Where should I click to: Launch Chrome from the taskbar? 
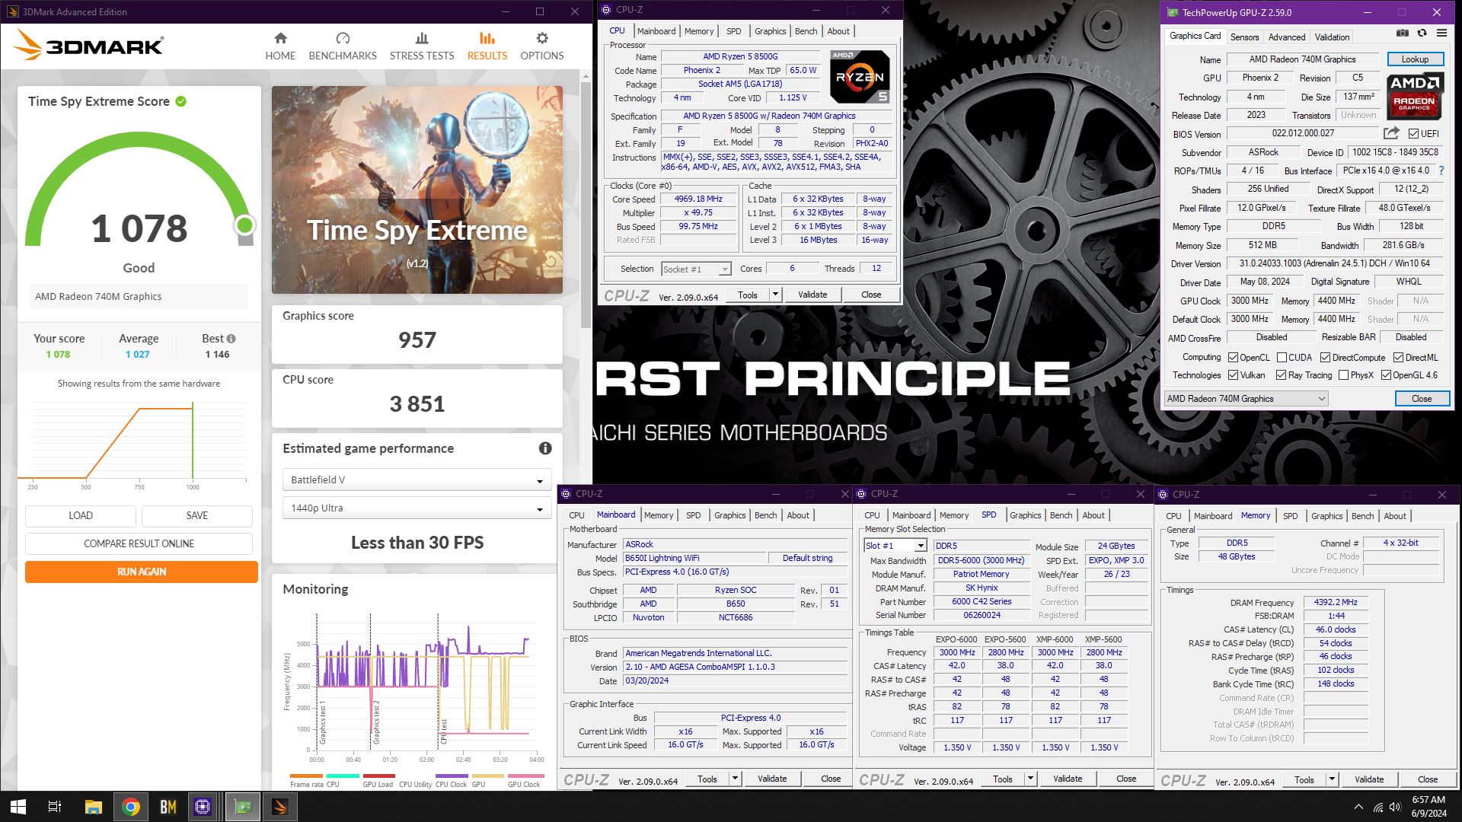130,807
